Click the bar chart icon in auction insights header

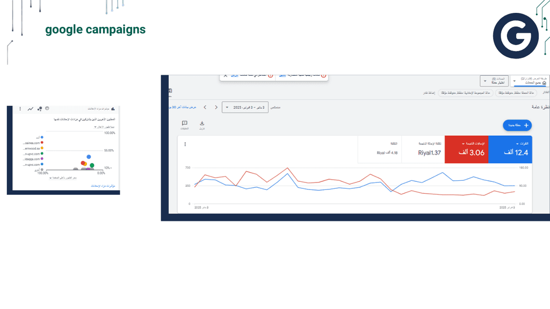coord(113,108)
